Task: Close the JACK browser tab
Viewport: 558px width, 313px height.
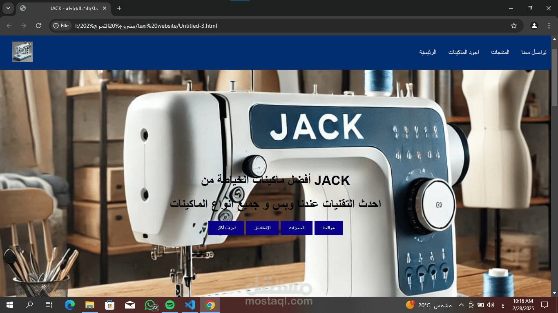Action: [x=104, y=8]
